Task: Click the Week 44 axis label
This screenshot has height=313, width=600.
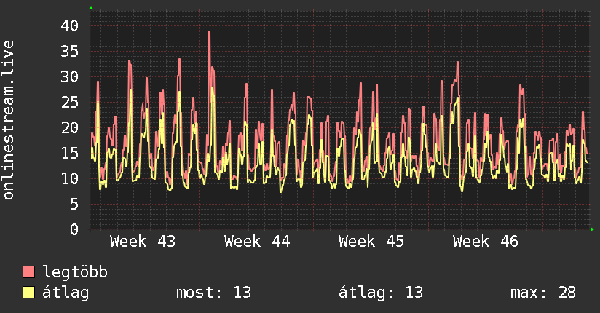Action: [x=257, y=242]
